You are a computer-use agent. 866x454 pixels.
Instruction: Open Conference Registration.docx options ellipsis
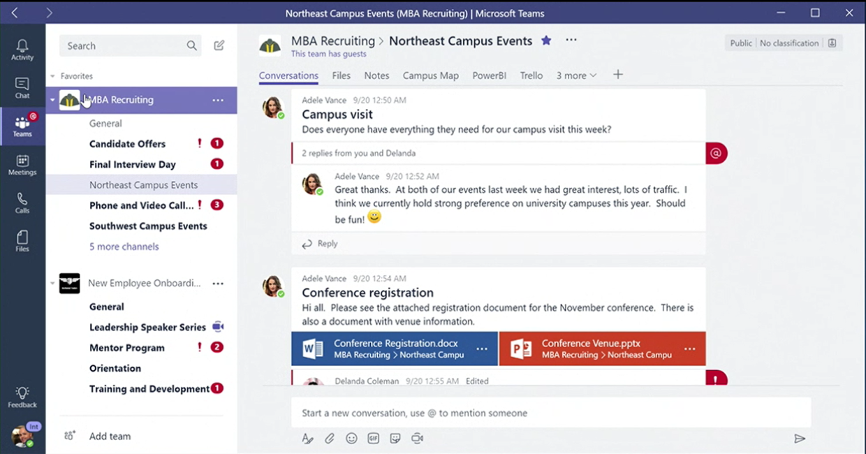pos(482,349)
